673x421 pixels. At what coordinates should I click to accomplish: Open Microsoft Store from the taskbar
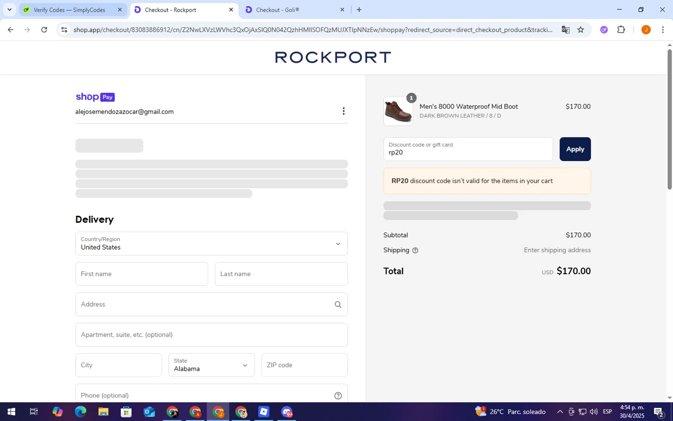point(126,412)
